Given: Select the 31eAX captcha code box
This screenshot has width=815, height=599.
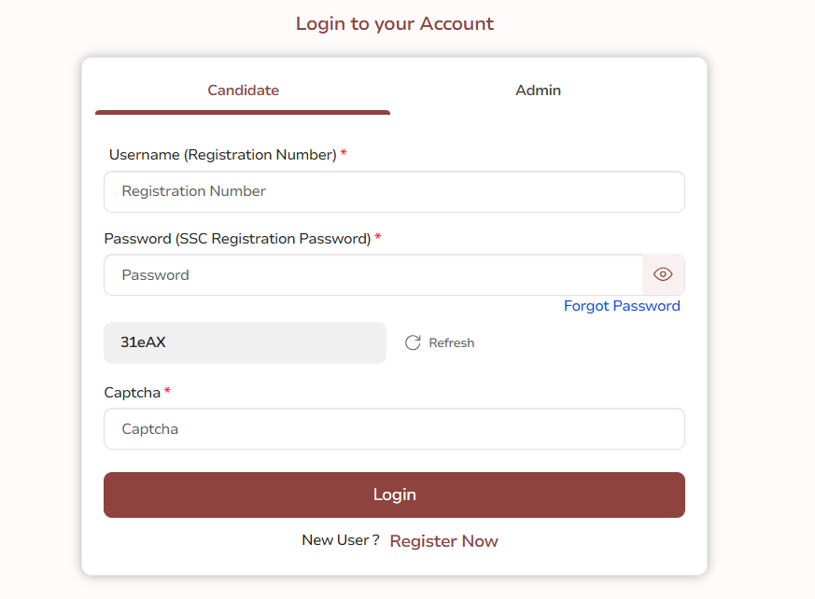Looking at the screenshot, I should point(245,342).
